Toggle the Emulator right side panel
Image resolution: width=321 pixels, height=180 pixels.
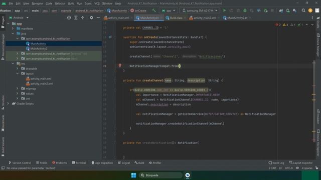click(318, 116)
